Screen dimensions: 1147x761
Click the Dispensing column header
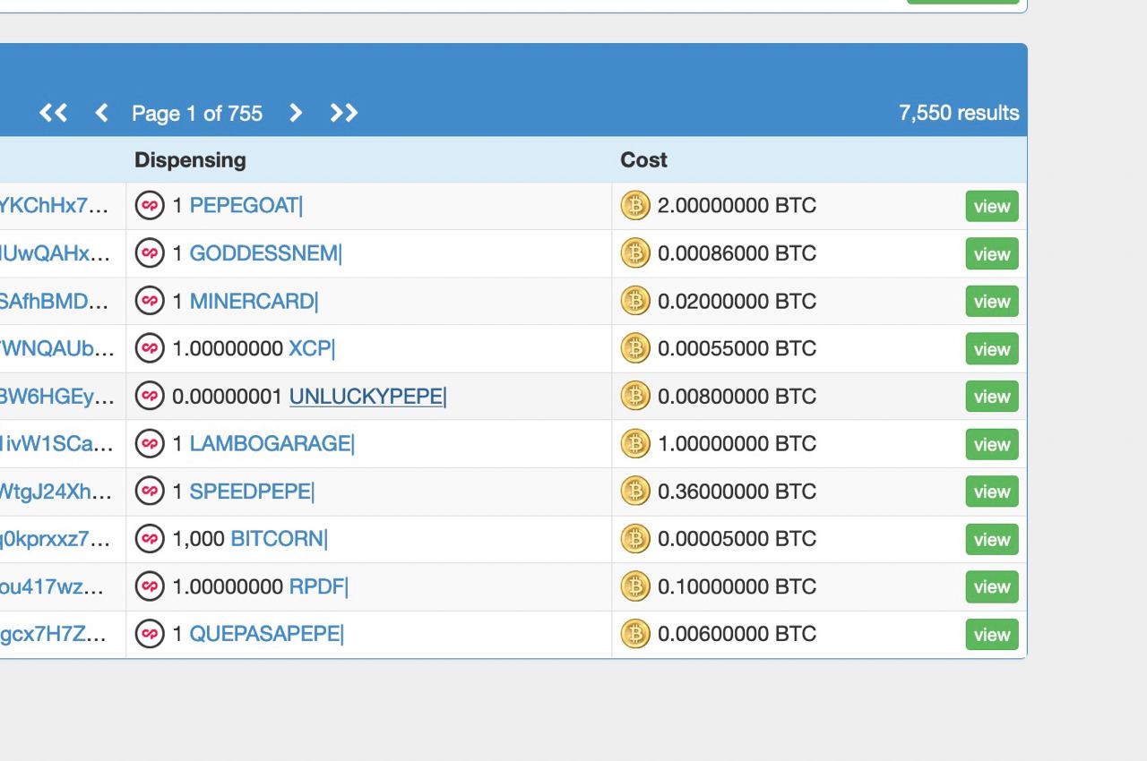190,159
